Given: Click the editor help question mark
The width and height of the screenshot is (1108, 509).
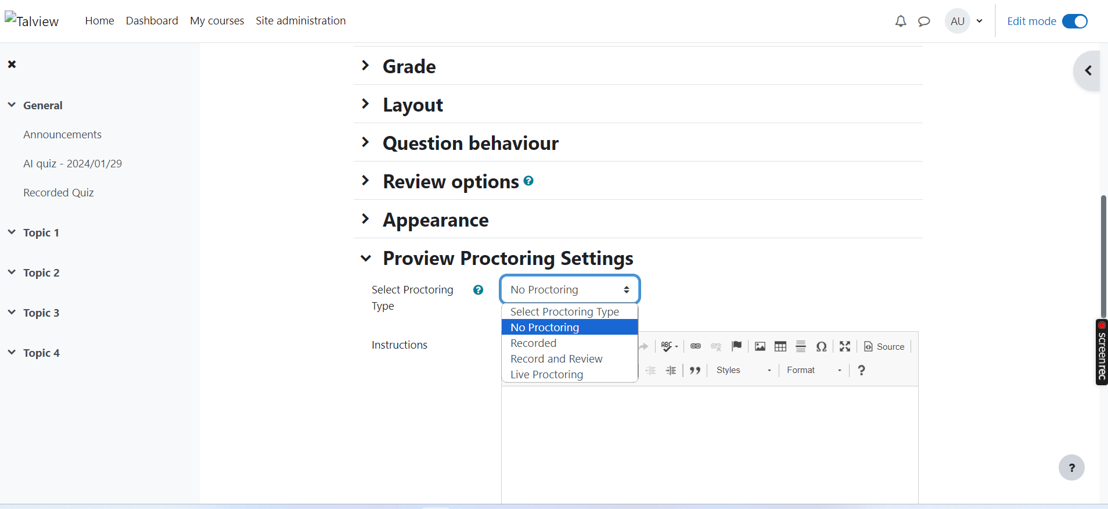Looking at the screenshot, I should point(861,370).
